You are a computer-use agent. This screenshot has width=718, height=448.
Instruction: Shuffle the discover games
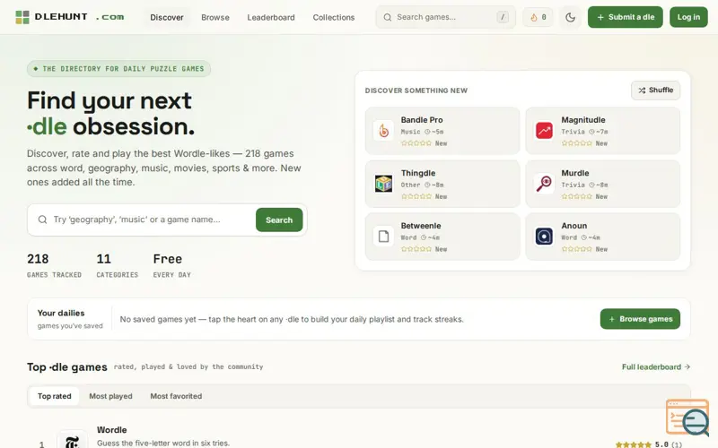[x=655, y=90]
